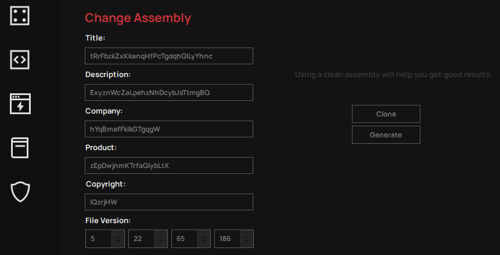Decrease the File Version value 65
This screenshot has height=255, width=500.
pos(204,241)
